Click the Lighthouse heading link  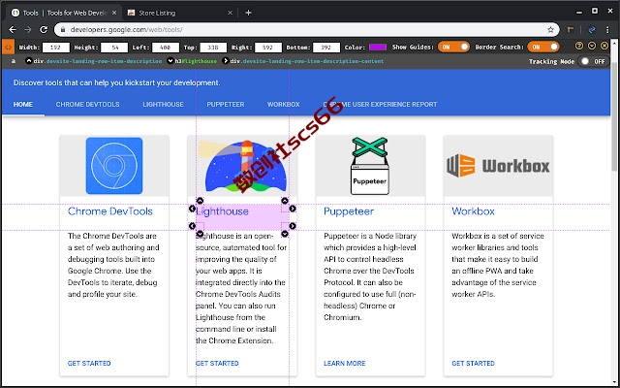(x=222, y=211)
